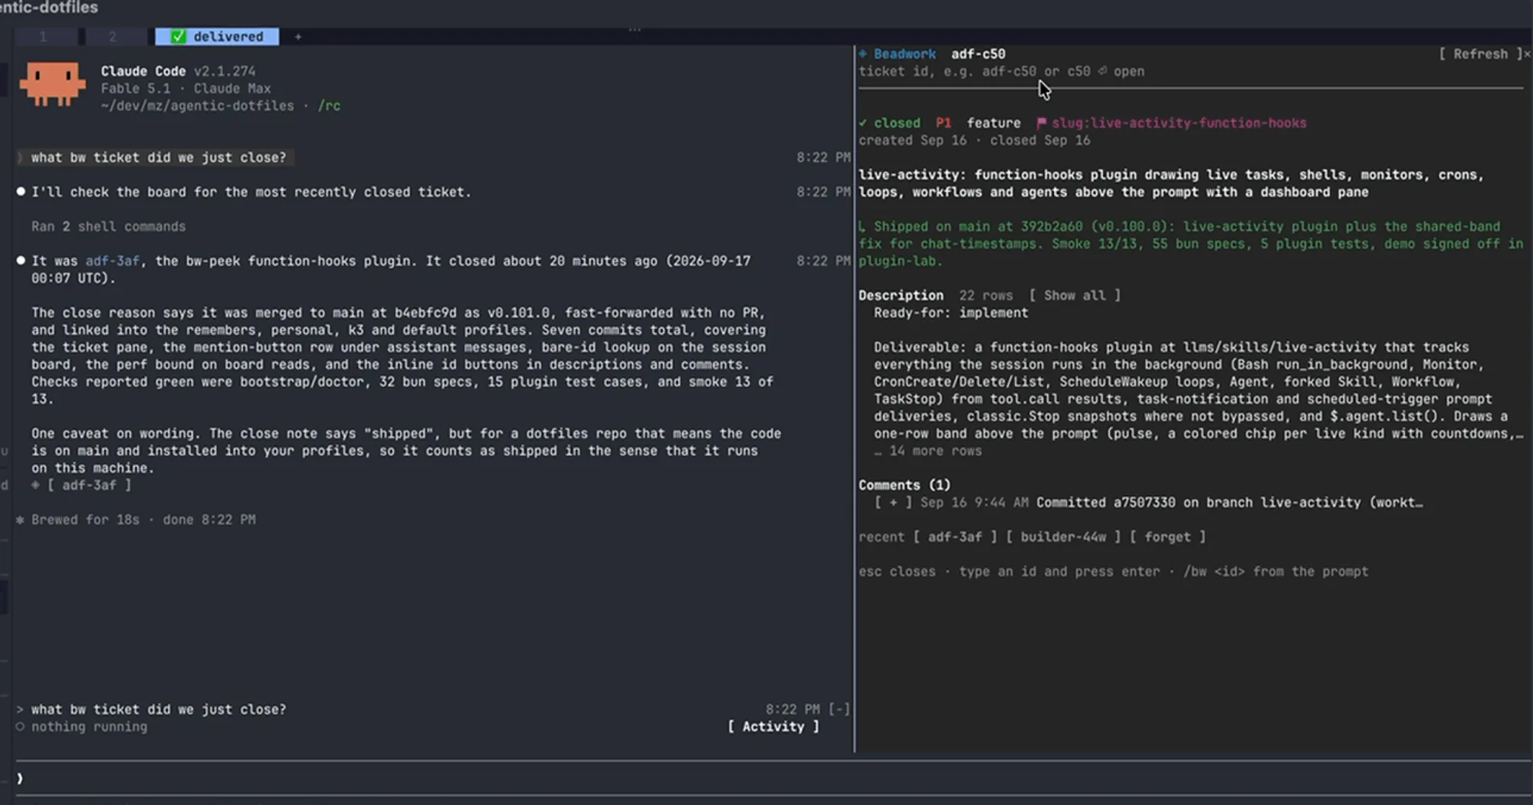The height and width of the screenshot is (805, 1533).
Task: Click slug:live-activity-function-hooks label
Action: (1179, 123)
